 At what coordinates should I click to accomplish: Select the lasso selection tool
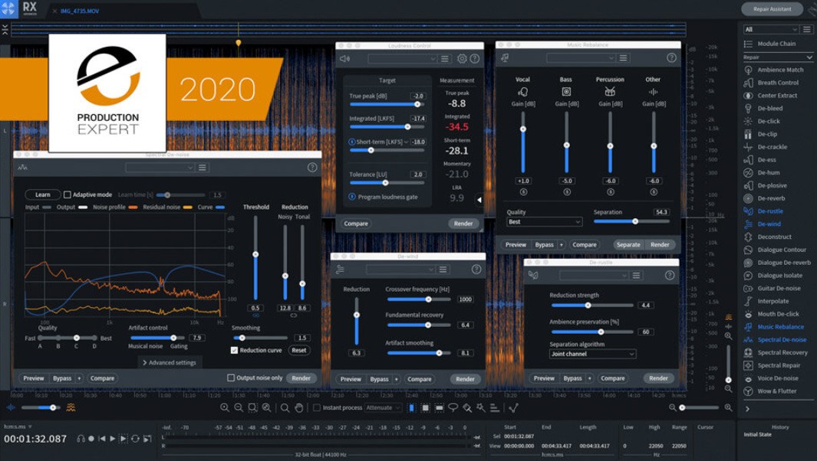coord(453,408)
